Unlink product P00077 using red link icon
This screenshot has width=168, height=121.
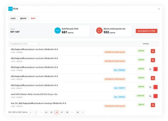pyautogui.click(x=156, y=87)
